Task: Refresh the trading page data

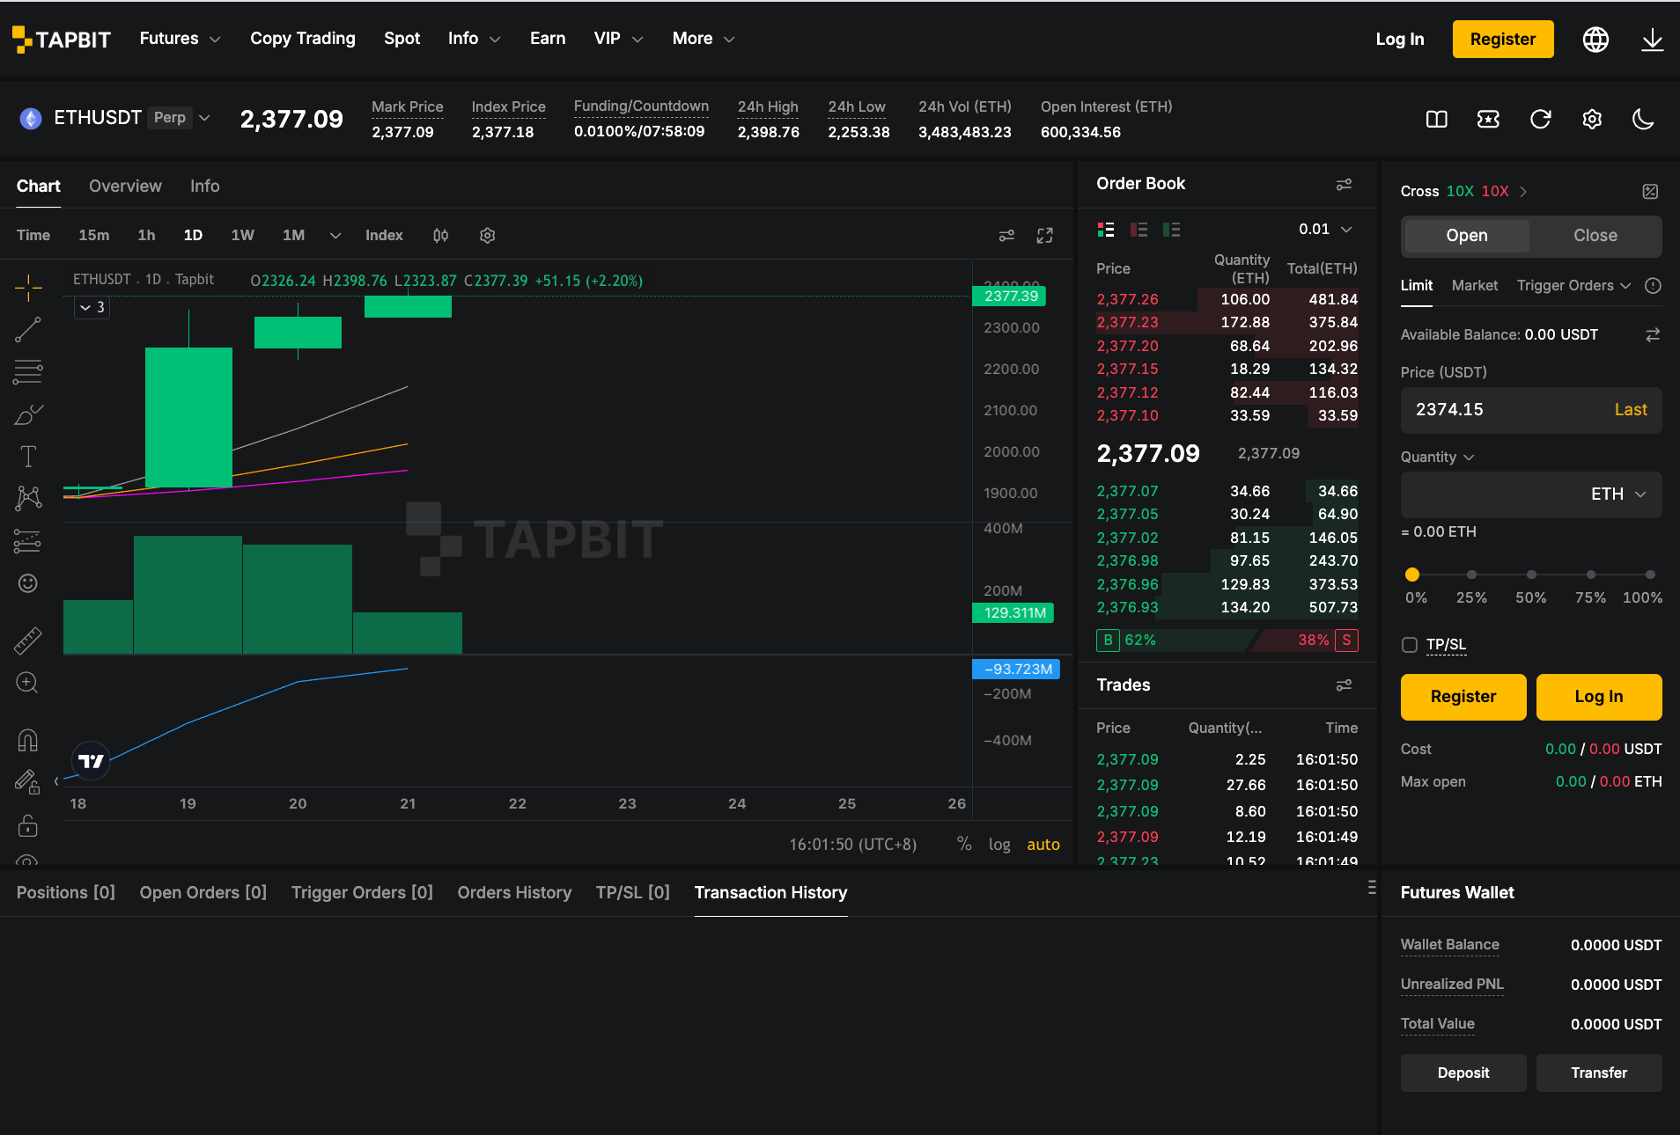Action: pos(1540,119)
